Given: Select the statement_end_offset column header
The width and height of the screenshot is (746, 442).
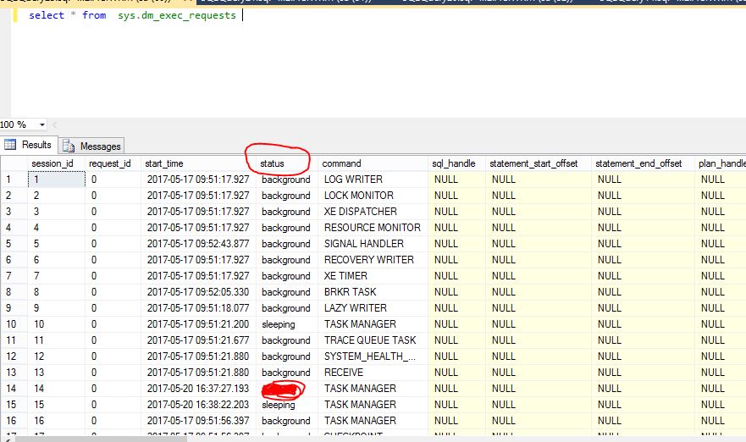Looking at the screenshot, I should (643, 163).
